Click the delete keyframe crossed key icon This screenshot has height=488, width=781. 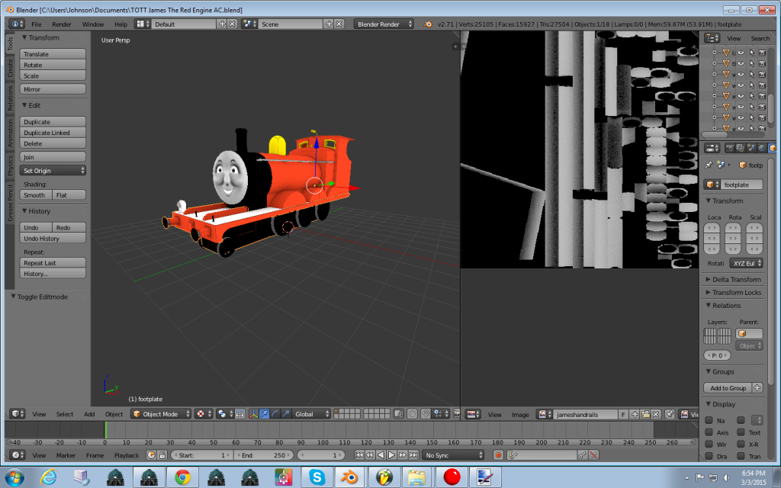(x=593, y=455)
